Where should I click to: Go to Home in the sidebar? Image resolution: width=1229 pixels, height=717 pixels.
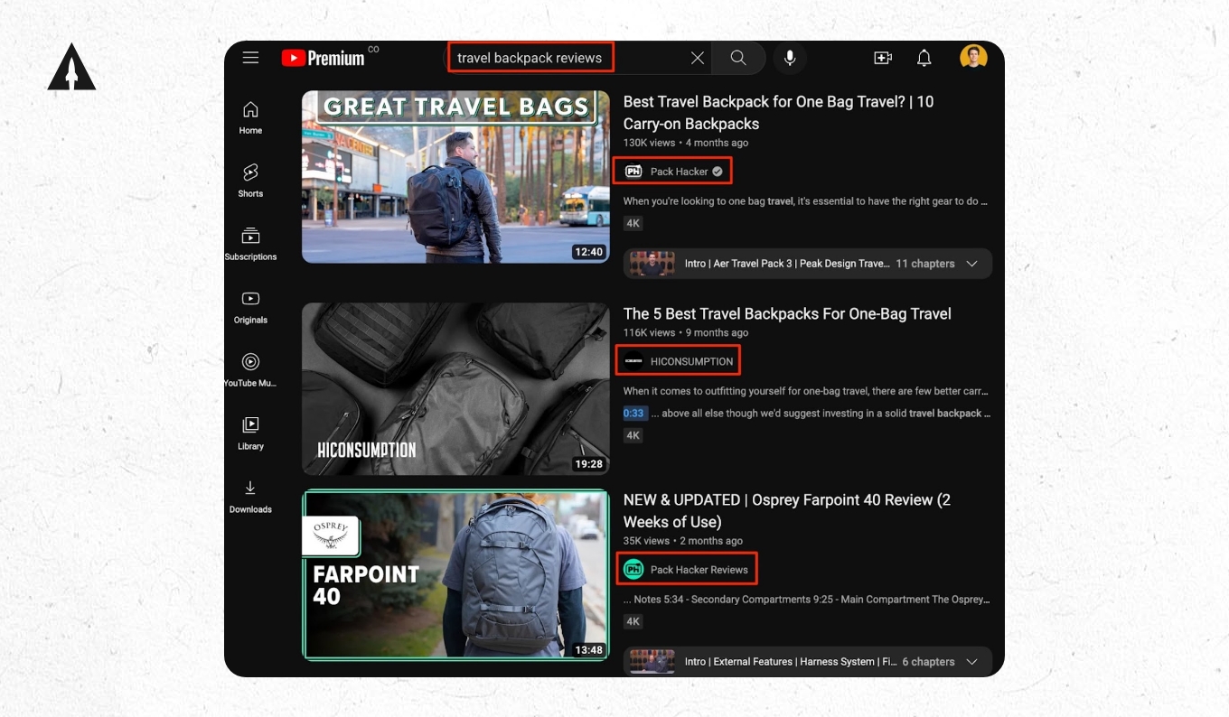[250, 118]
